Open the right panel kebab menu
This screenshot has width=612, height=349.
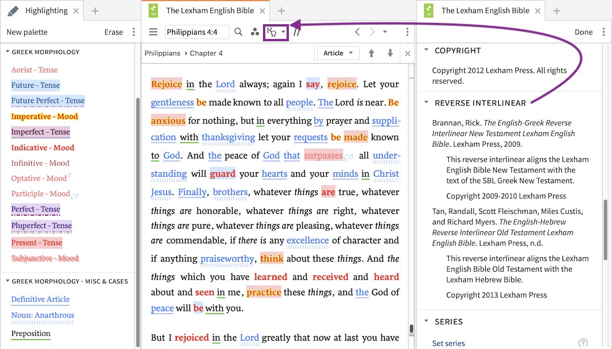(x=603, y=32)
